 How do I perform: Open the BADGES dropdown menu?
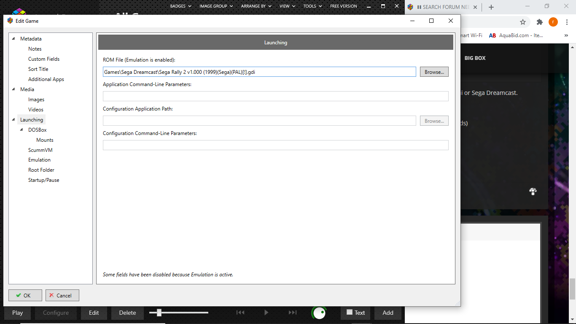[180, 6]
